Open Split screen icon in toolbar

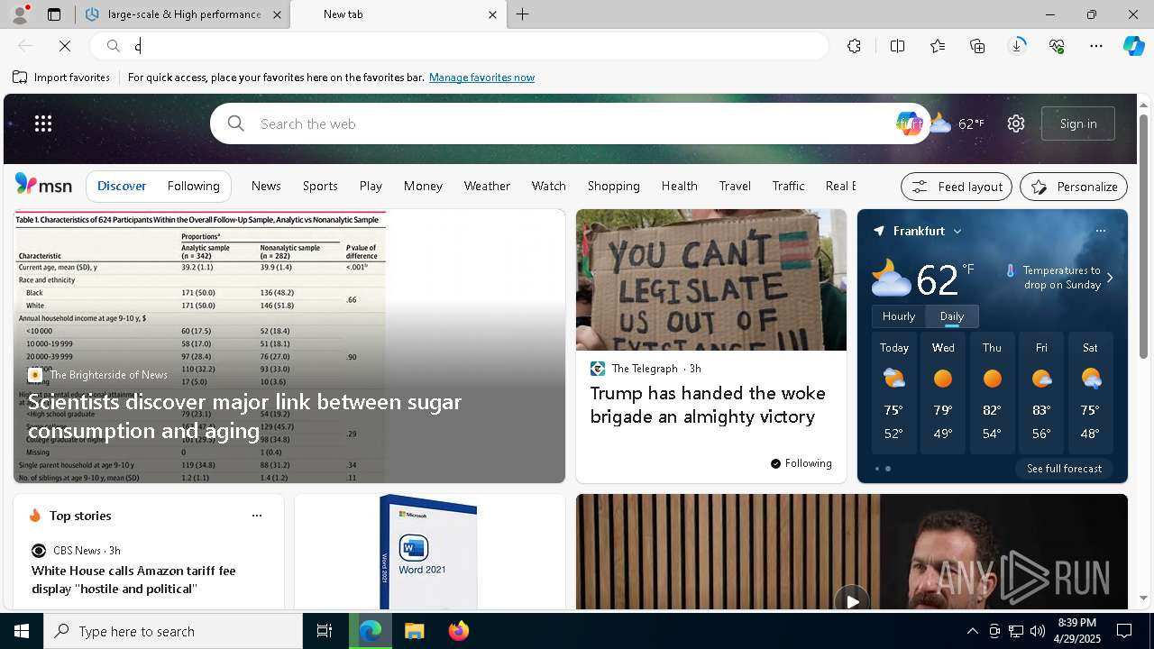coord(897,46)
